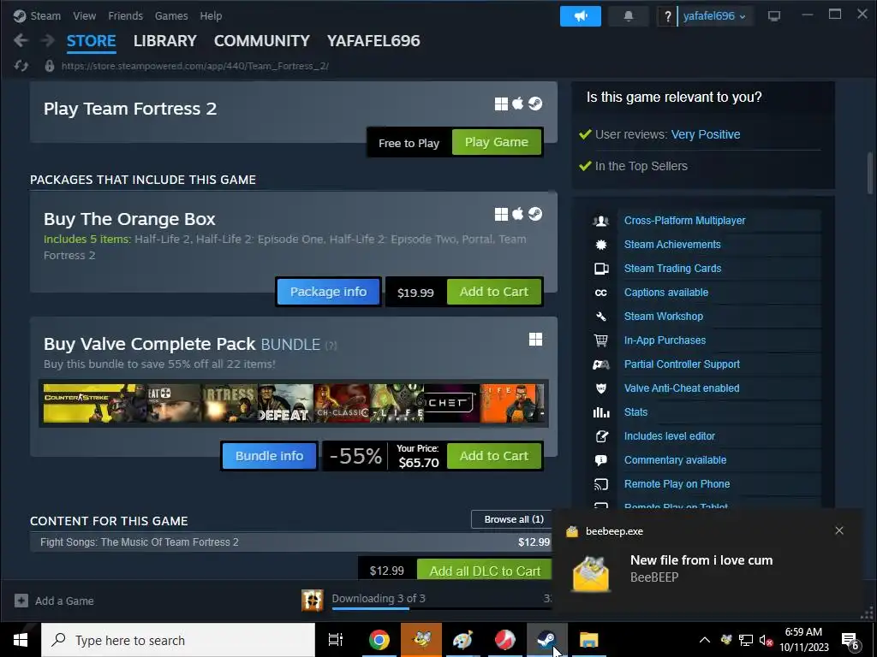
Task: Click the padlock site security icon
Action: coord(49,66)
